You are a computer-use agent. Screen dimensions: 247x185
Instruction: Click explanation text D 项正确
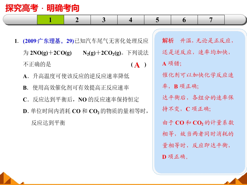tap(175, 157)
